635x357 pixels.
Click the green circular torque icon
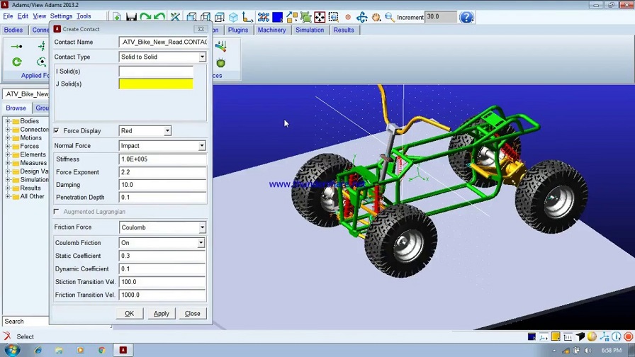pos(16,62)
